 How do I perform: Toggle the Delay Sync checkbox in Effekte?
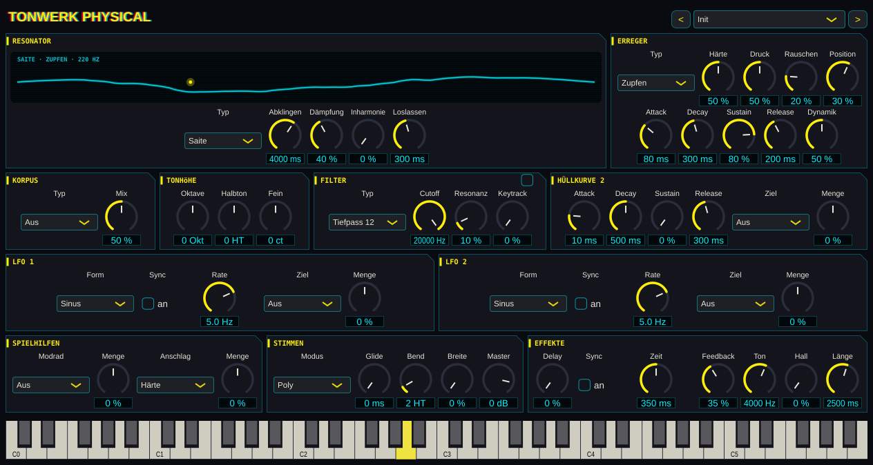click(584, 385)
